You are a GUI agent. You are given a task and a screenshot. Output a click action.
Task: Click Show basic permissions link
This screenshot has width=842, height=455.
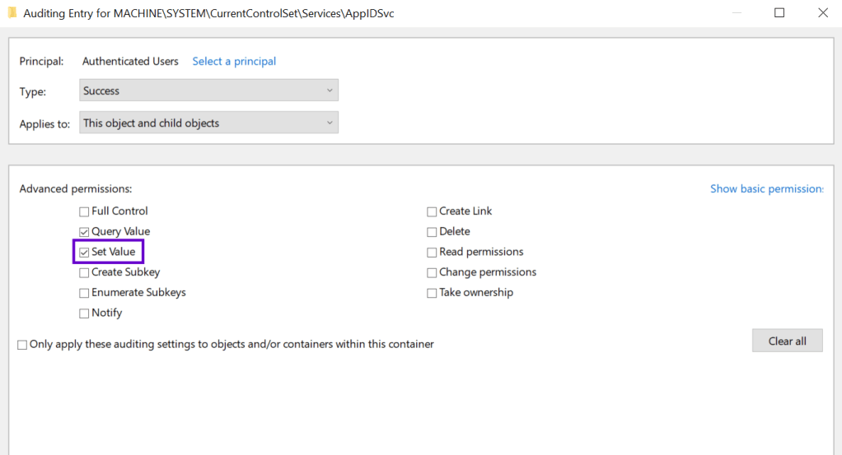point(766,188)
